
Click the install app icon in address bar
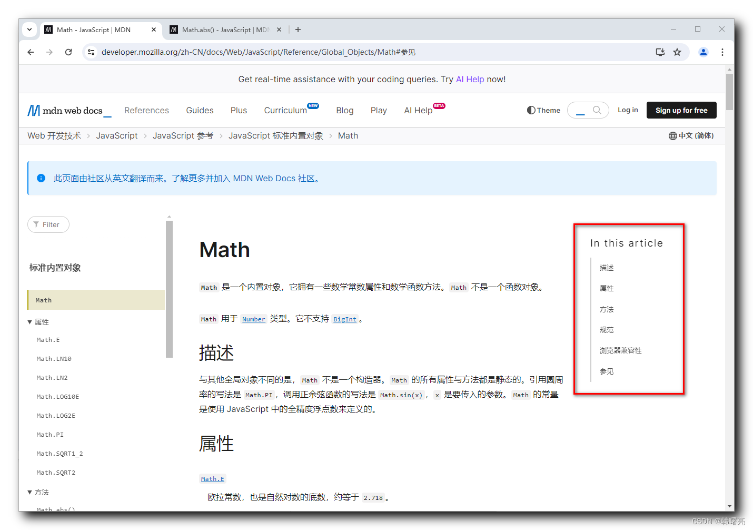click(x=660, y=52)
